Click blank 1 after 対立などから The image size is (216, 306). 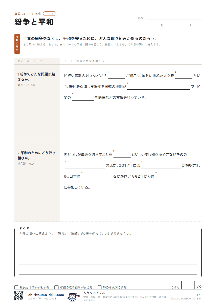pos(116,76)
